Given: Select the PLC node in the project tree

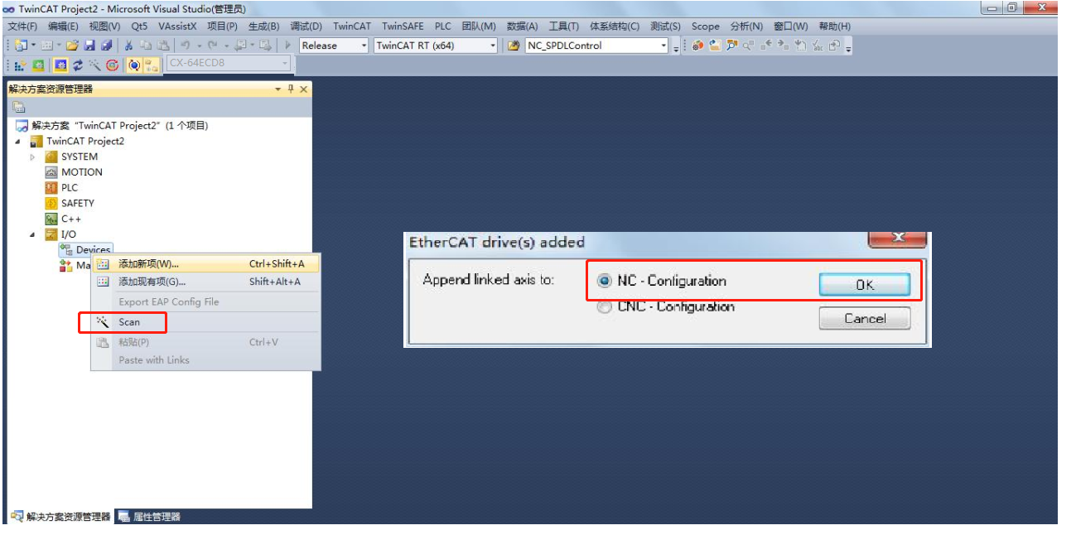Looking at the screenshot, I should (x=70, y=188).
